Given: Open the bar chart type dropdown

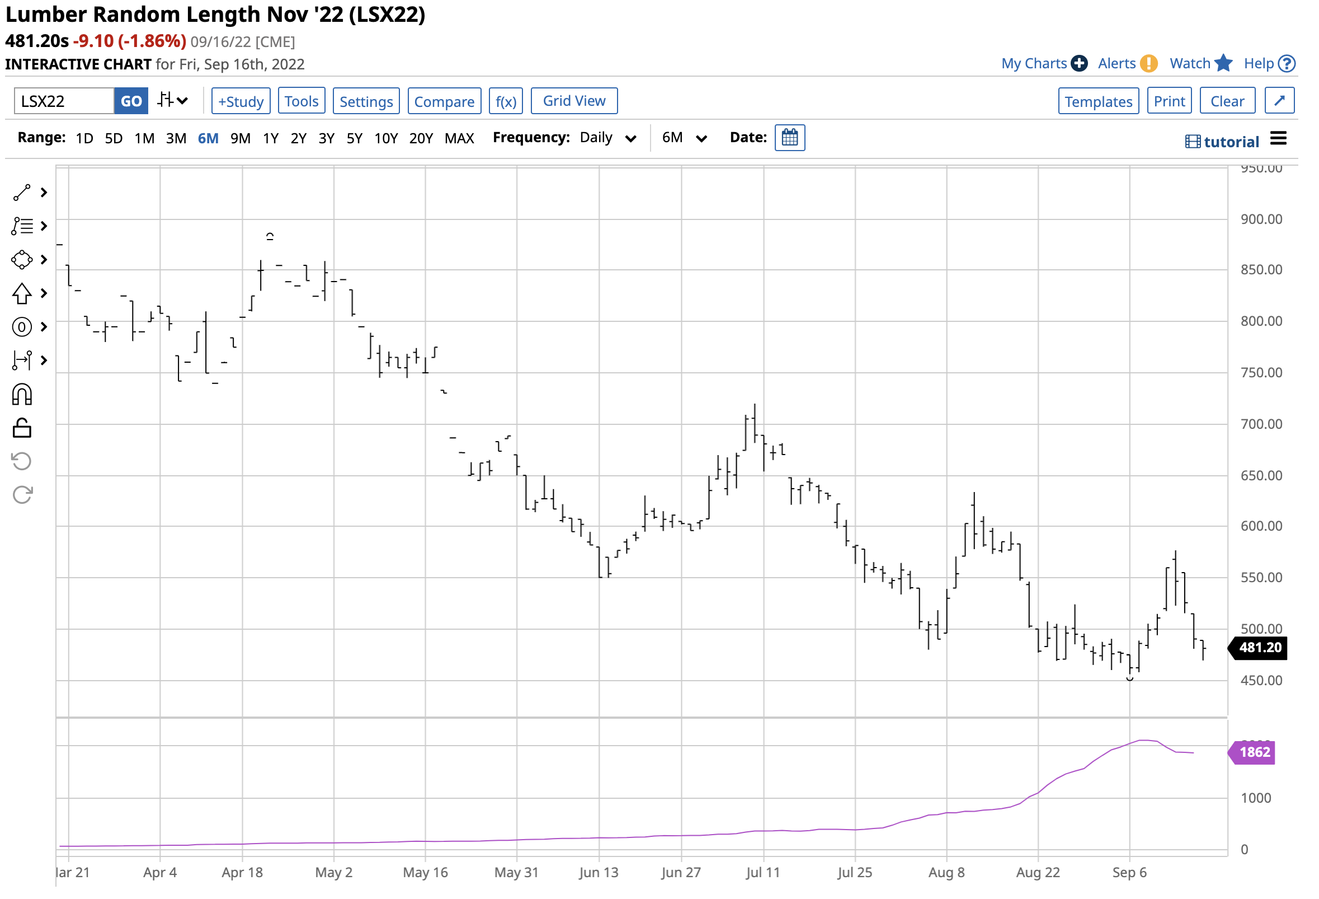Looking at the screenshot, I should coord(172,101).
